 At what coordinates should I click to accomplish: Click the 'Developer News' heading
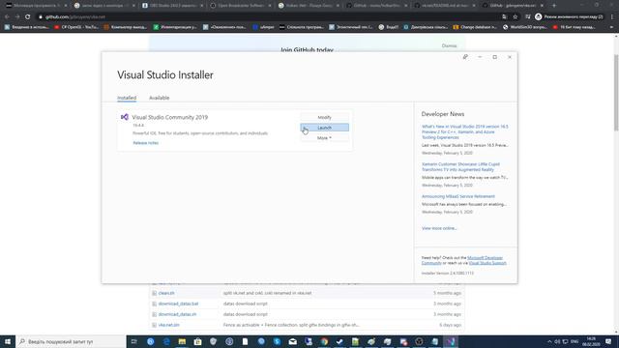[x=443, y=114]
